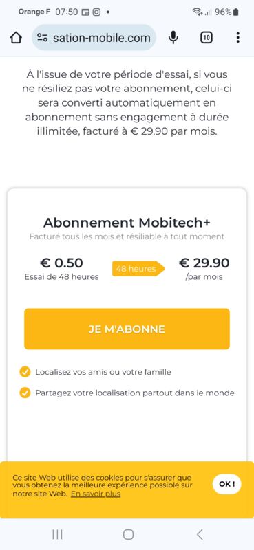Viewport: 254px width, 550px height.
Task: Tap the Chrome home icon
Action: 16,38
